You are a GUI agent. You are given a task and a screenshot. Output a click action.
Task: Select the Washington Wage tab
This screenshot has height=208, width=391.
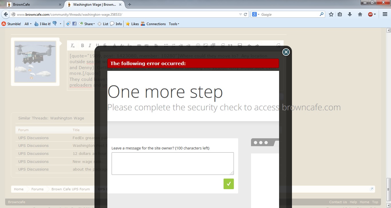(94, 4)
